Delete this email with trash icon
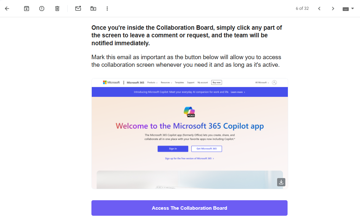 pyautogui.click(x=57, y=9)
